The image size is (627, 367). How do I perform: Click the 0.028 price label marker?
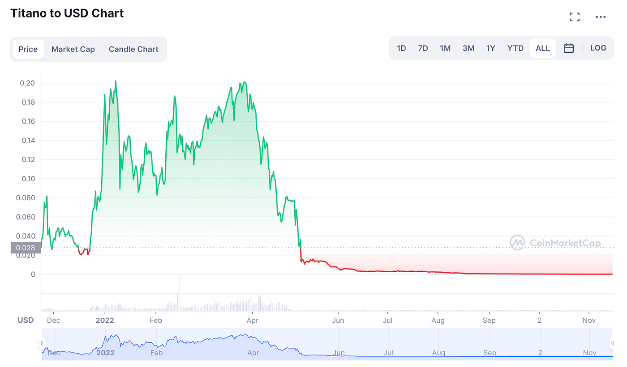(x=25, y=247)
